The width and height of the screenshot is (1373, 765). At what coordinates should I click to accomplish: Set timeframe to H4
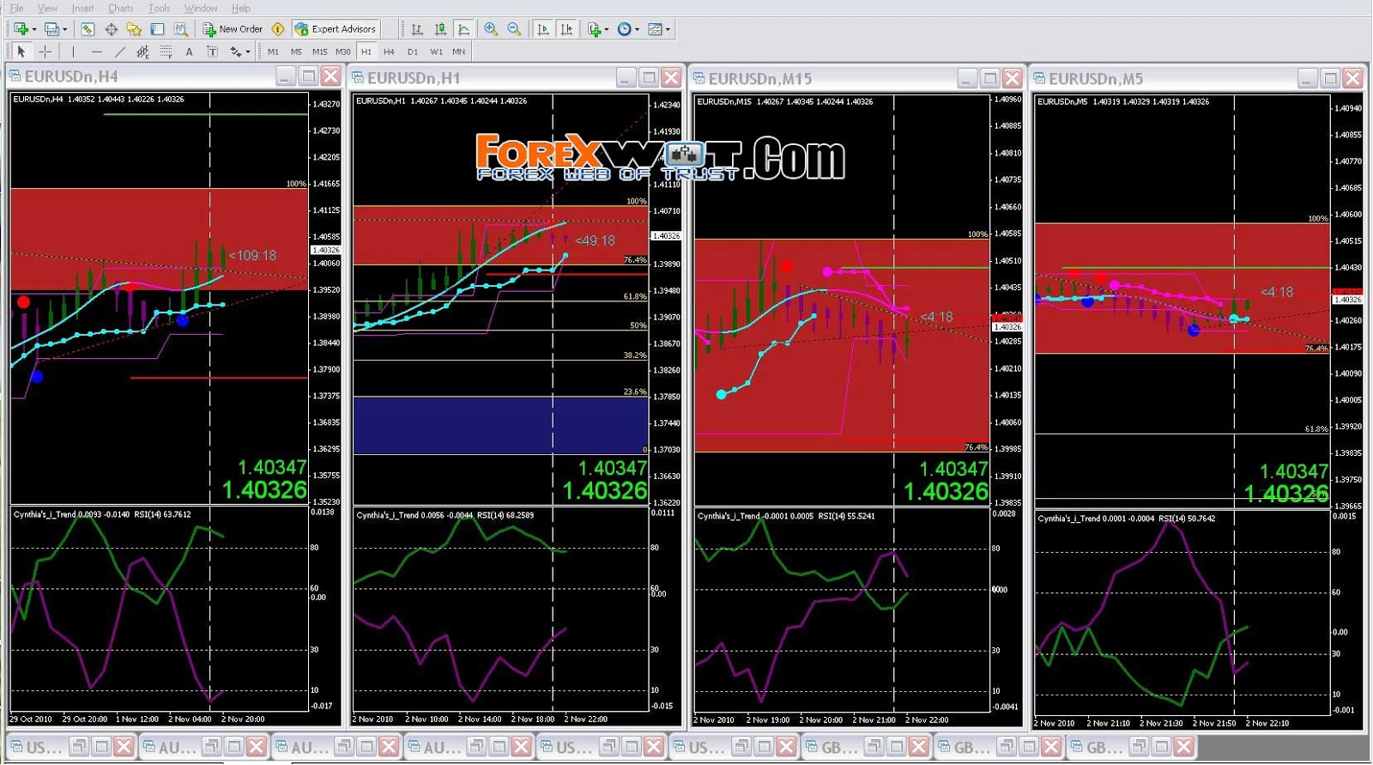click(x=390, y=52)
